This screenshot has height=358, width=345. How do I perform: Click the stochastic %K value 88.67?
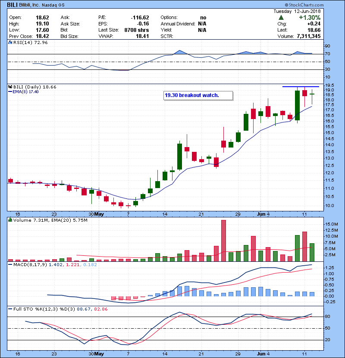coord(83,309)
